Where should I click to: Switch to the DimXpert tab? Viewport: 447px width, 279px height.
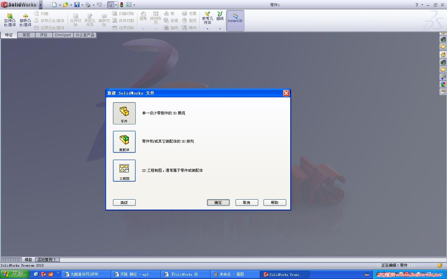click(x=63, y=35)
